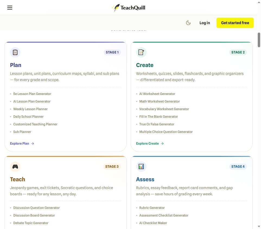Click the STAGE 1 badge

(x=112, y=52)
